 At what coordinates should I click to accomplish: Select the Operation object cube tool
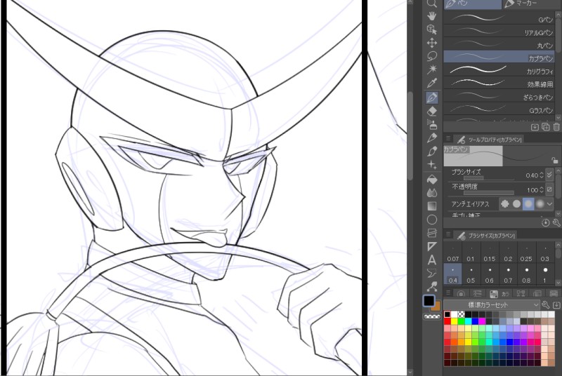pos(432,29)
